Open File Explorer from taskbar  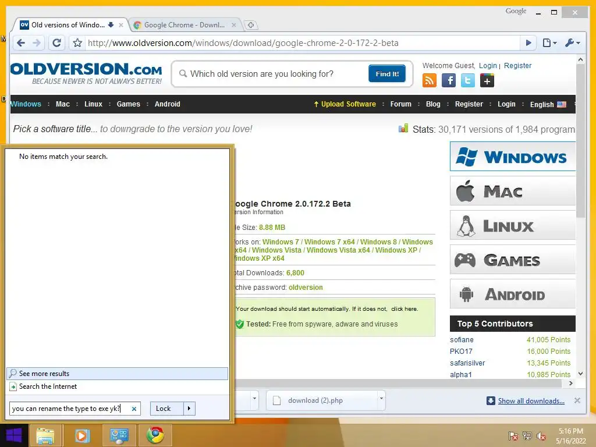pyautogui.click(x=45, y=435)
